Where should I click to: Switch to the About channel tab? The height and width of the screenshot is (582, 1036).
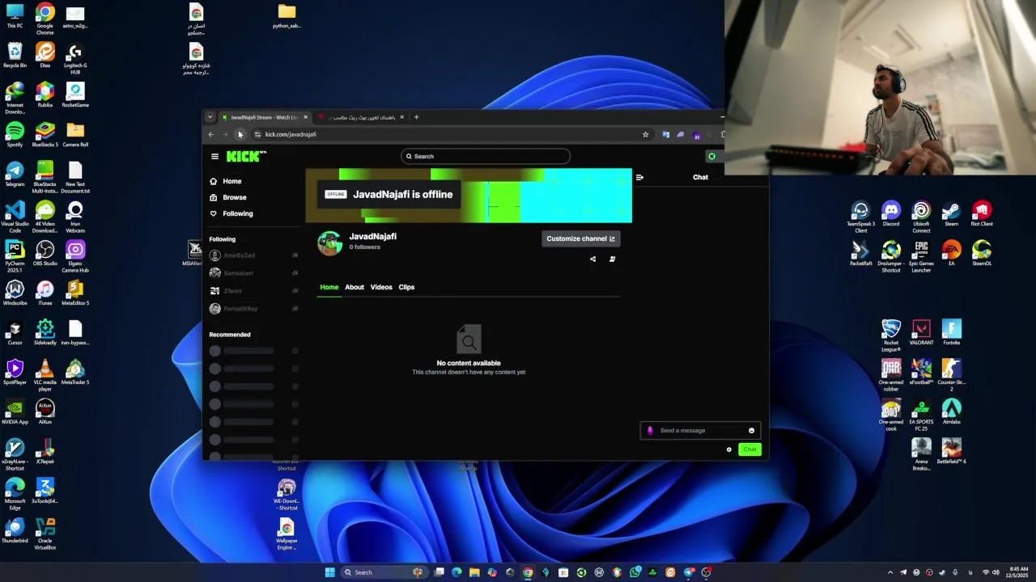[355, 287]
